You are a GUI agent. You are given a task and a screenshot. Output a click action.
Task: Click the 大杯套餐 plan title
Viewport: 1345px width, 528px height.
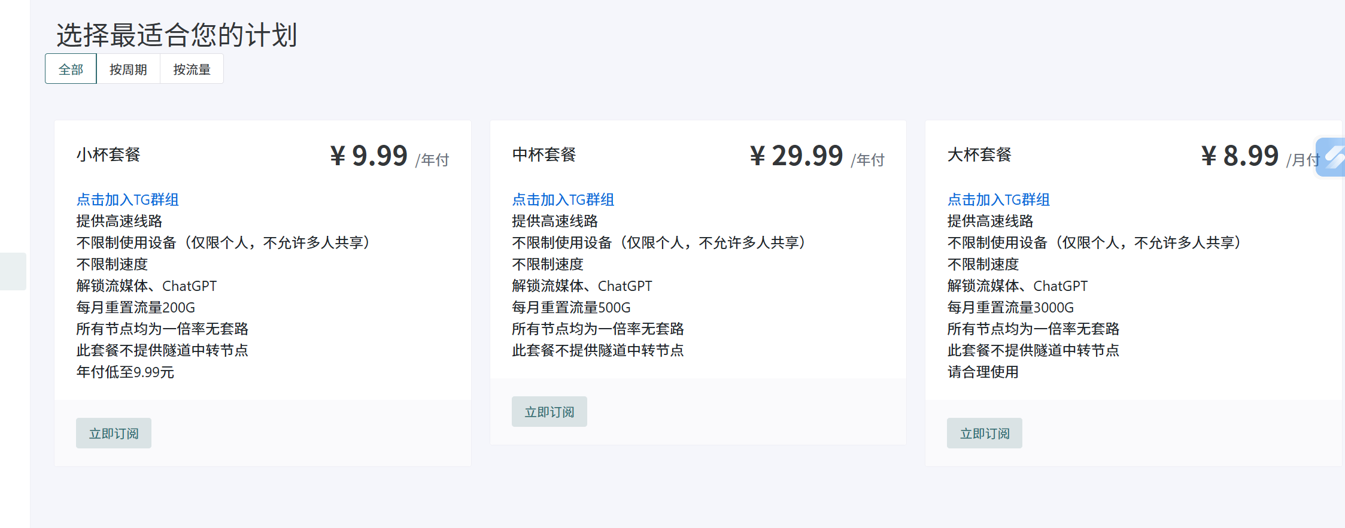(979, 155)
